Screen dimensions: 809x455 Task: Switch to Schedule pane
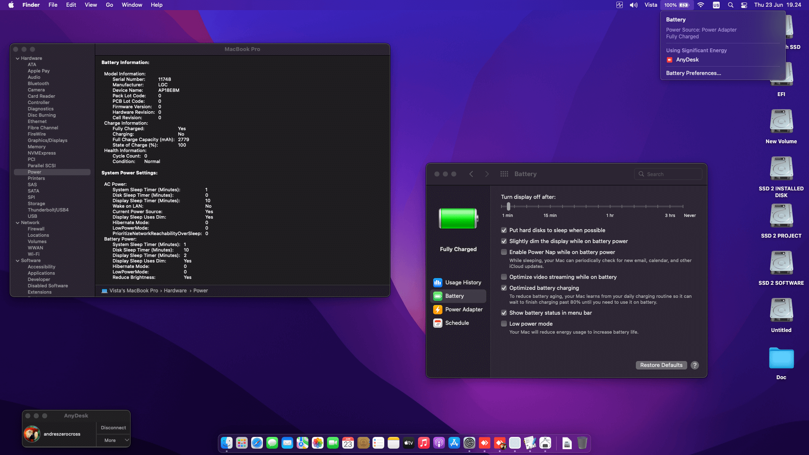[x=458, y=323]
